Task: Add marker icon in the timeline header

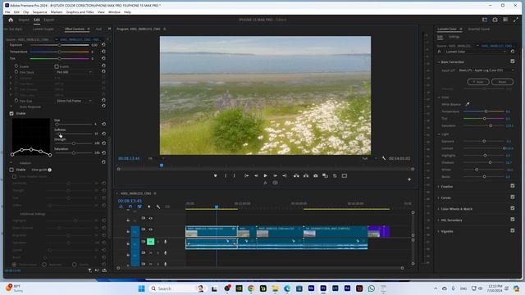Action: tap(149, 206)
